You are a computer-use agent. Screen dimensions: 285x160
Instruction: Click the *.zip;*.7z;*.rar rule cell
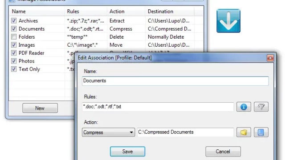coord(85,21)
